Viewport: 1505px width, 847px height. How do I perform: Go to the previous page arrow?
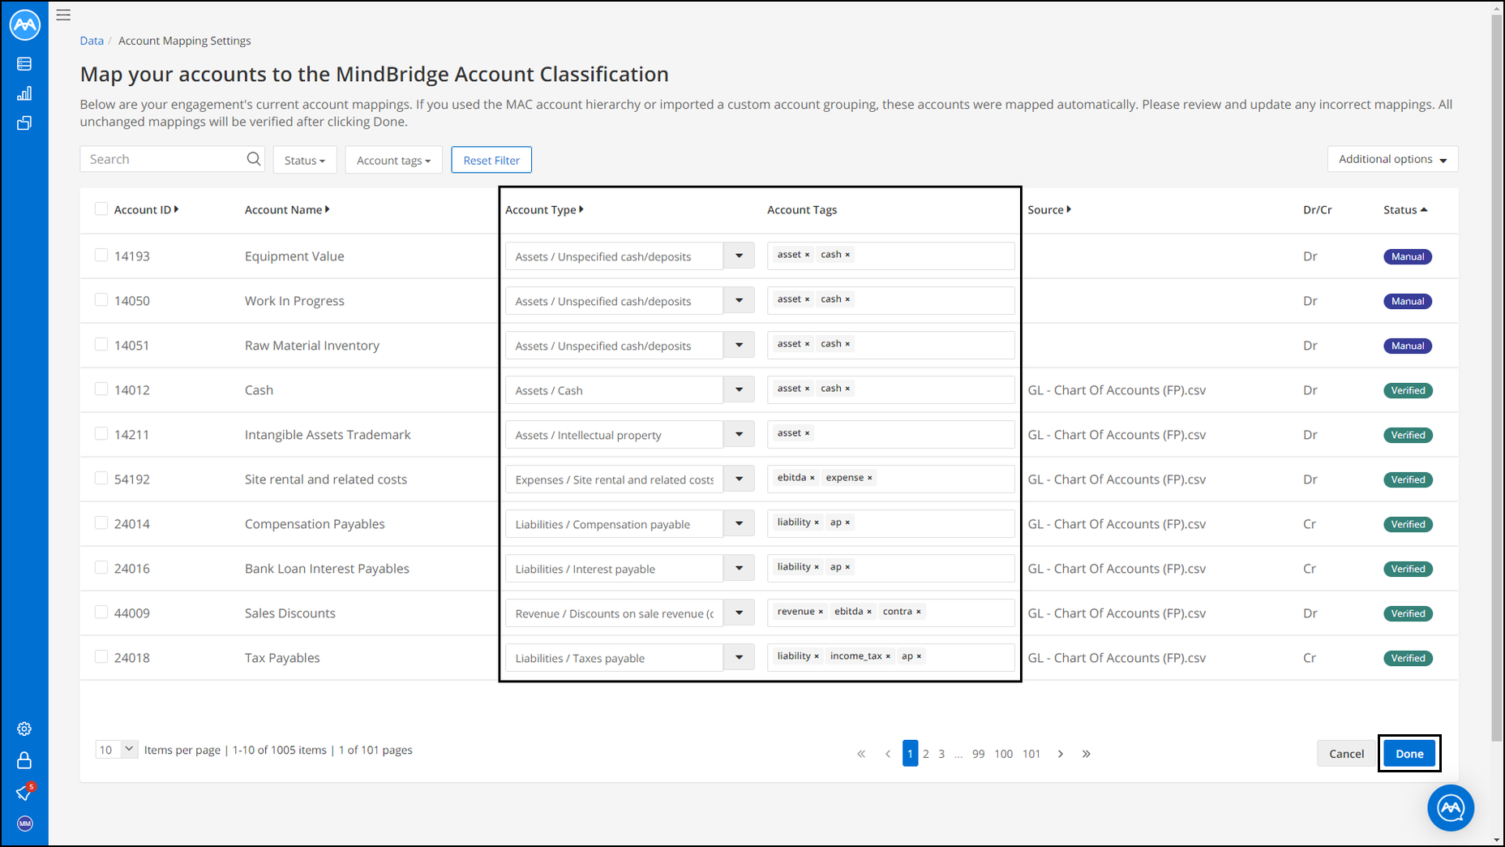[888, 754]
